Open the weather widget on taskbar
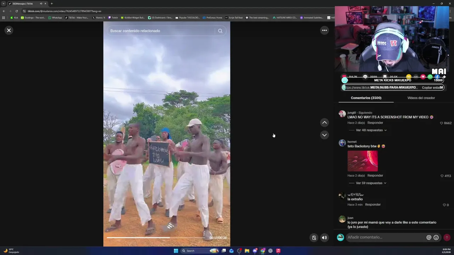The height and width of the screenshot is (255, 454). point(11,251)
